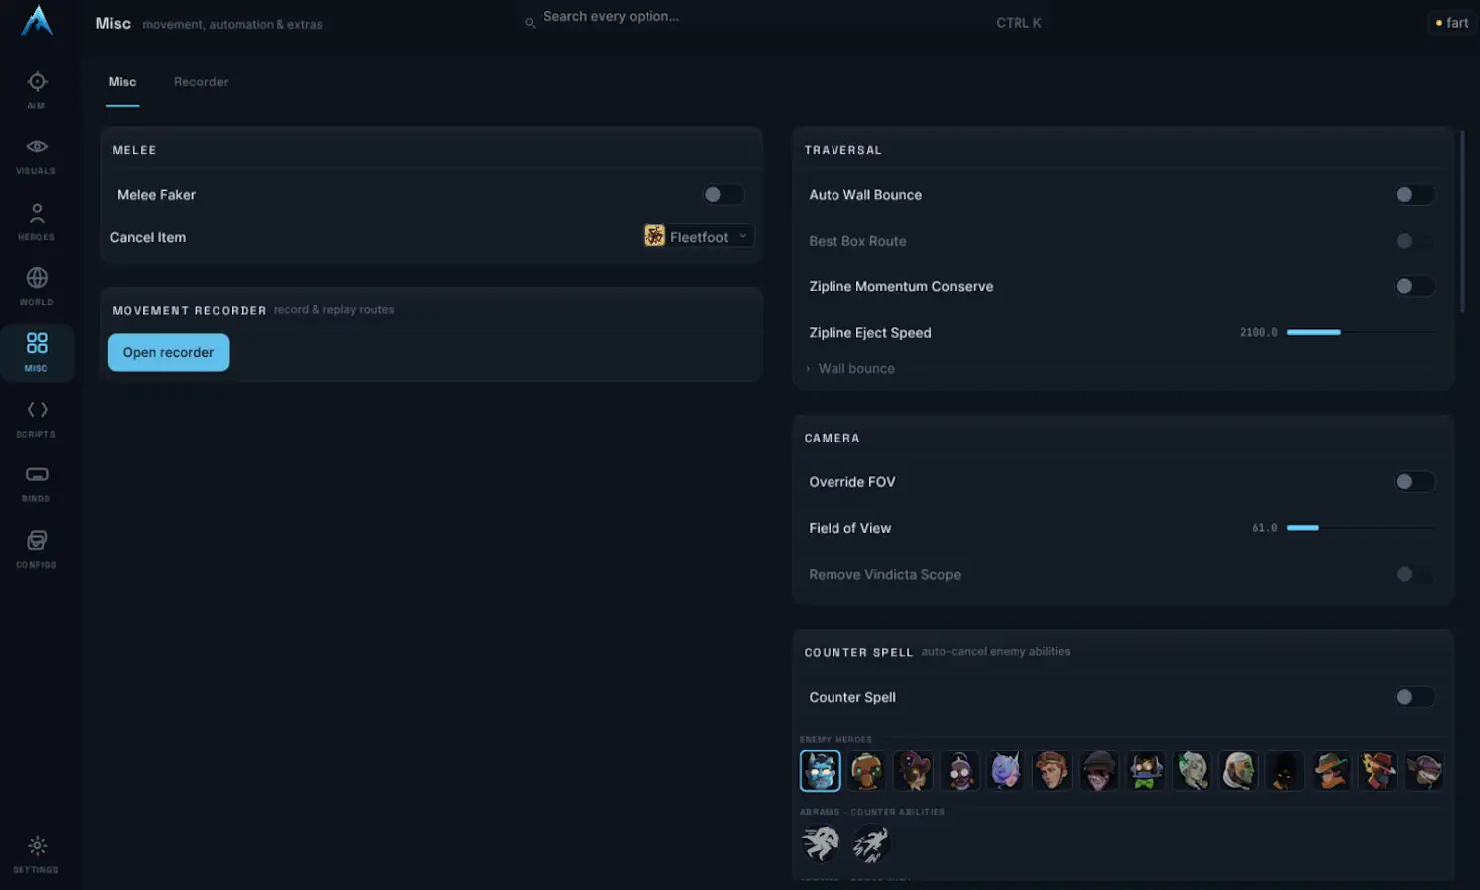The image size is (1480, 890).
Task: Open the Scripts code-brackets section
Action: [37, 418]
